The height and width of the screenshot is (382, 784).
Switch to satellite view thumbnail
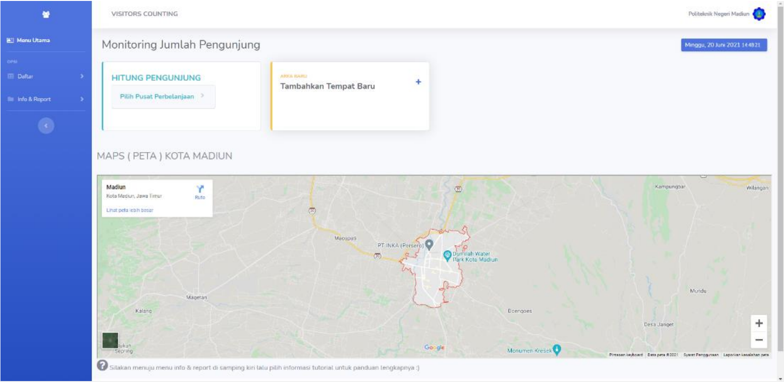110,341
